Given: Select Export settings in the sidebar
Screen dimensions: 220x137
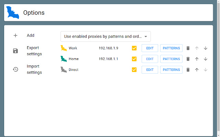Looking at the screenshot, I should tap(34, 51).
